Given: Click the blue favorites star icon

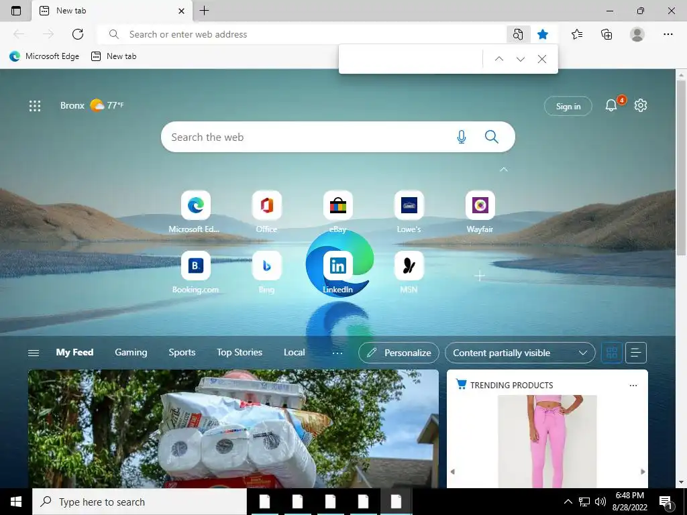Looking at the screenshot, I should coord(543,34).
